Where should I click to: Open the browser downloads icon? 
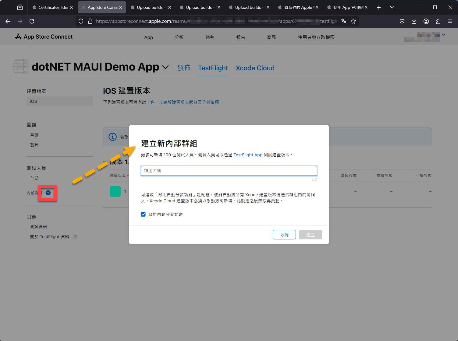(414, 21)
